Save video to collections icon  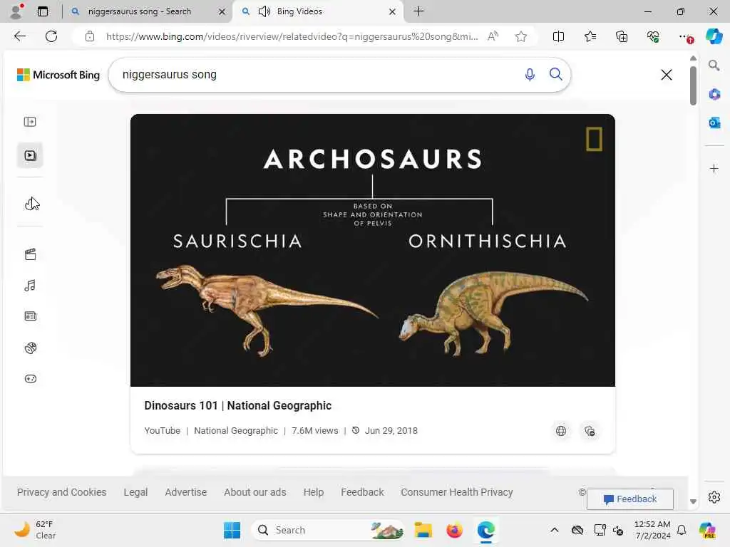pyautogui.click(x=590, y=431)
